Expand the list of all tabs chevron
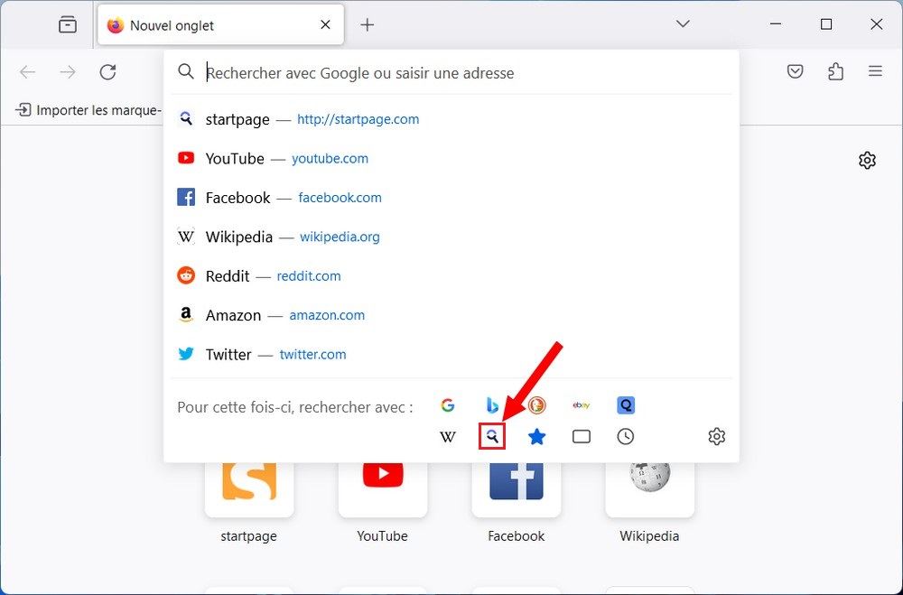Viewport: 903px width, 595px height. [x=683, y=24]
